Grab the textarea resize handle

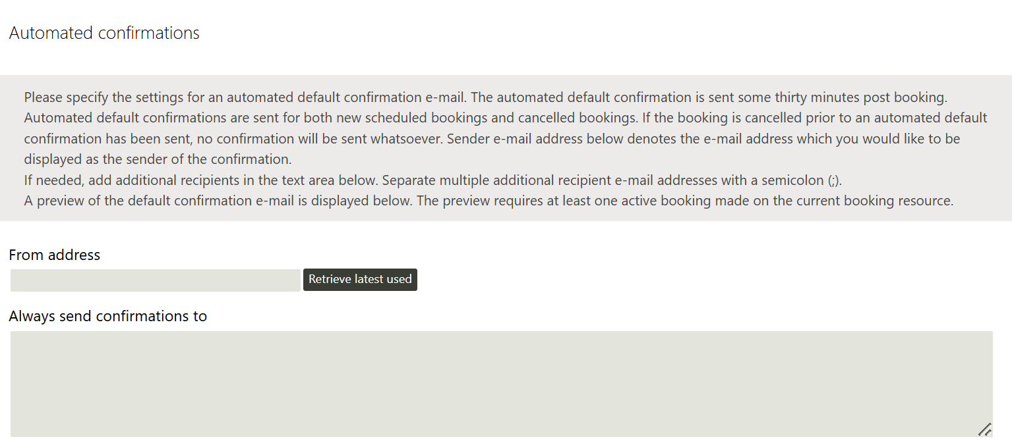[x=985, y=430]
